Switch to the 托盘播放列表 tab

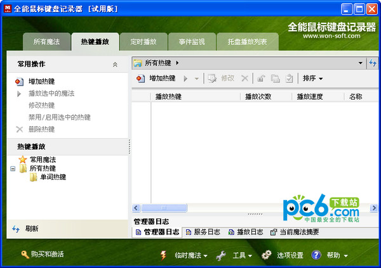click(x=248, y=42)
